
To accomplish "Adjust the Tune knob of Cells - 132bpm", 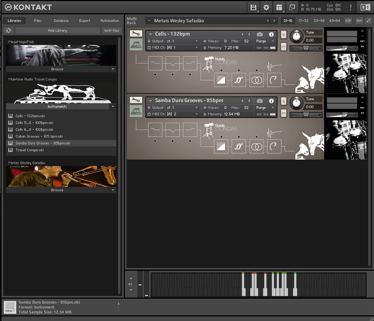I will click(x=296, y=36).
